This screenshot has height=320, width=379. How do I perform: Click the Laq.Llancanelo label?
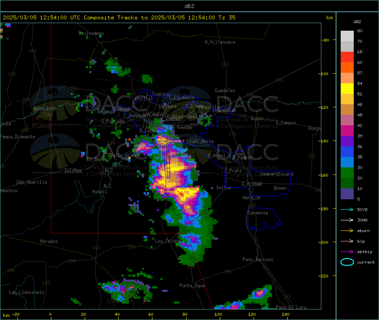(x=27, y=292)
